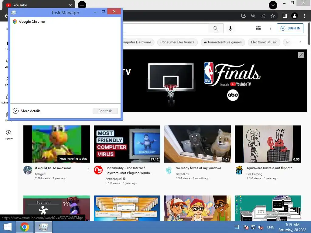This screenshot has height=233, width=311.
Task: Open 'So many foxes at my window!' title
Action: 198,168
